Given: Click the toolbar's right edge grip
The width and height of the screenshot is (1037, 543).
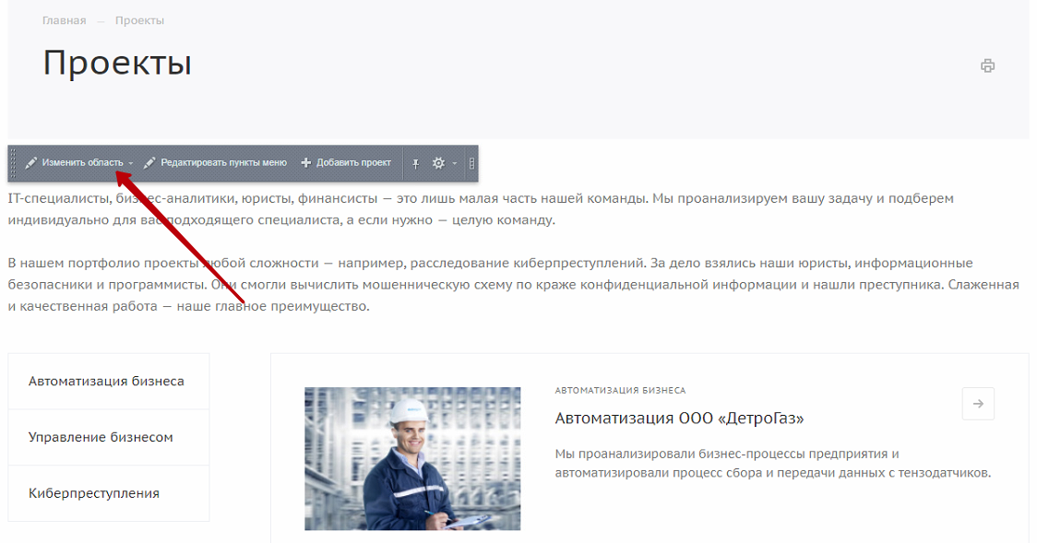Looking at the screenshot, I should click(471, 163).
